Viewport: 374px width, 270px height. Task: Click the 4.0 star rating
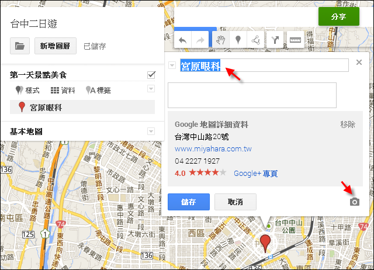pyautogui.click(x=200, y=173)
